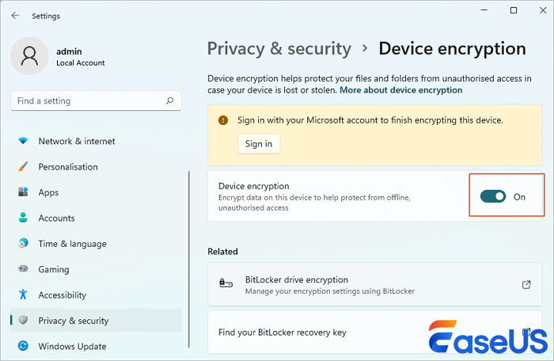
Task: Click the Find a setting search box
Action: click(x=87, y=101)
